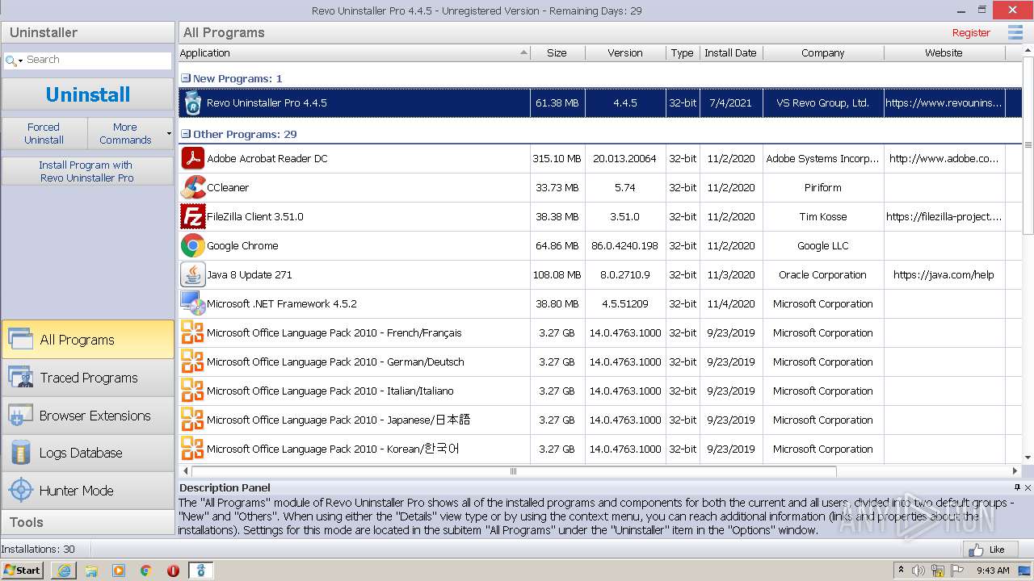Click the Register link
This screenshot has width=1034, height=581.
pyautogui.click(x=971, y=33)
